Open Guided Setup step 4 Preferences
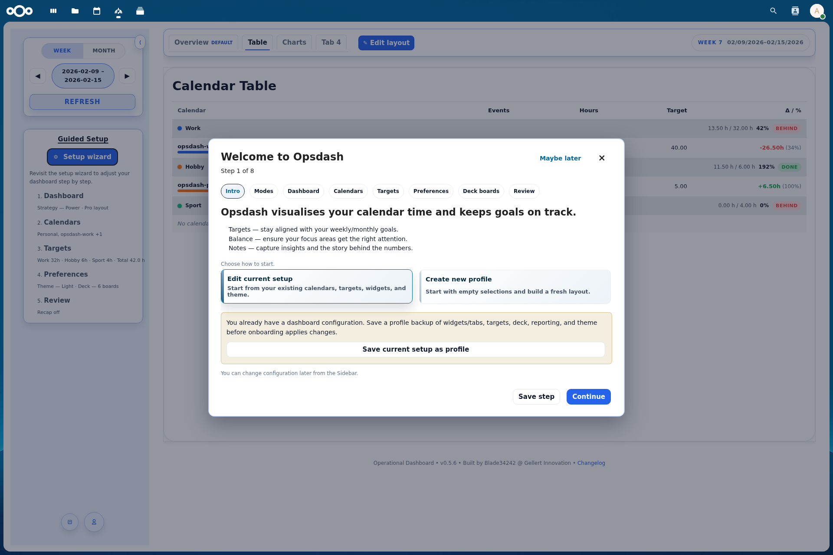Image resolution: width=833 pixels, height=555 pixels. pos(66,274)
